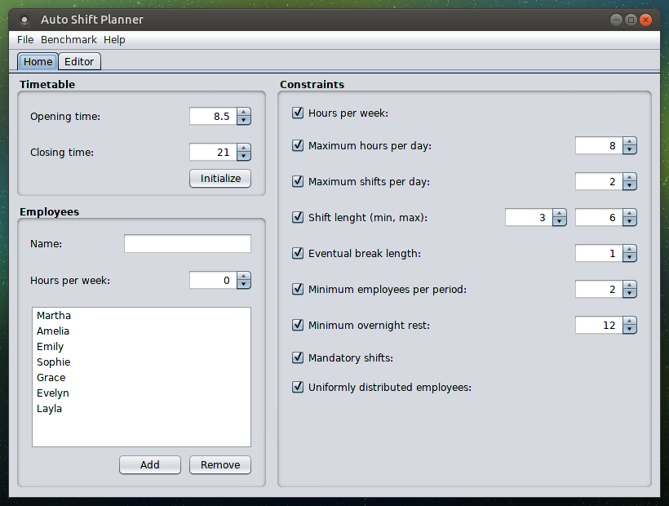
Task: Toggle Uniformly distributed employees checkbox
Action: [x=298, y=387]
